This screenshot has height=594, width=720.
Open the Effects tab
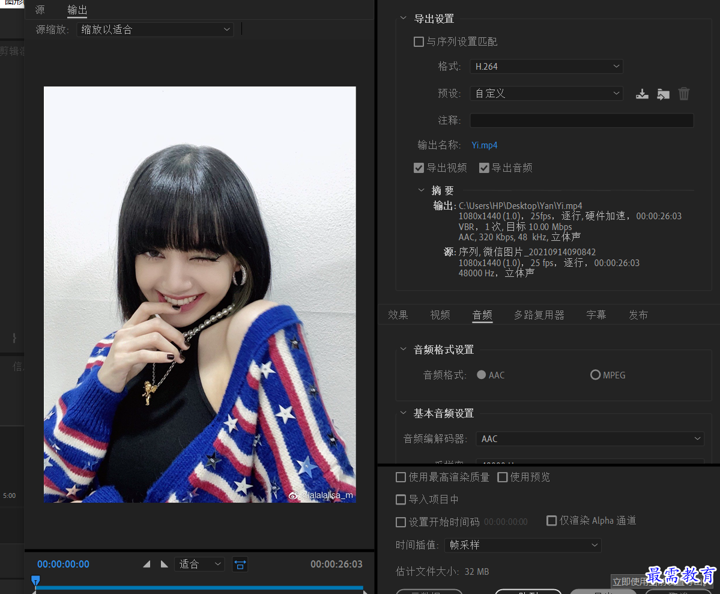(x=398, y=315)
